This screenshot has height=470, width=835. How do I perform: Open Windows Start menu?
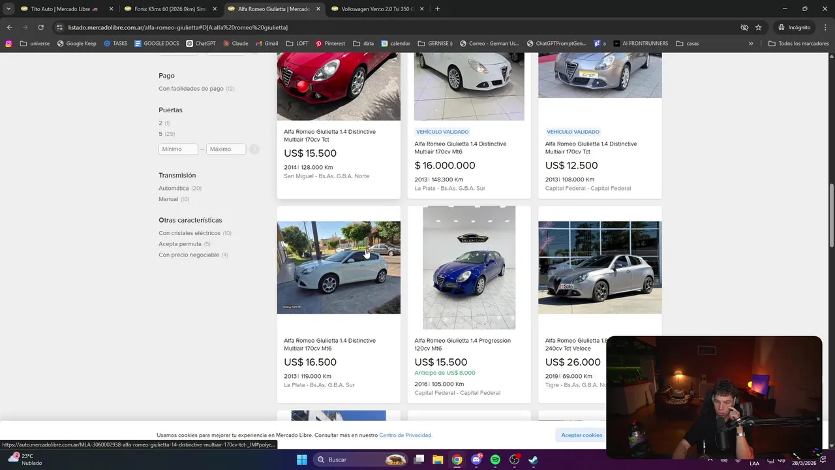[302, 460]
